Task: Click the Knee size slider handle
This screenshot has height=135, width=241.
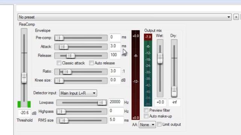Action: (59, 81)
